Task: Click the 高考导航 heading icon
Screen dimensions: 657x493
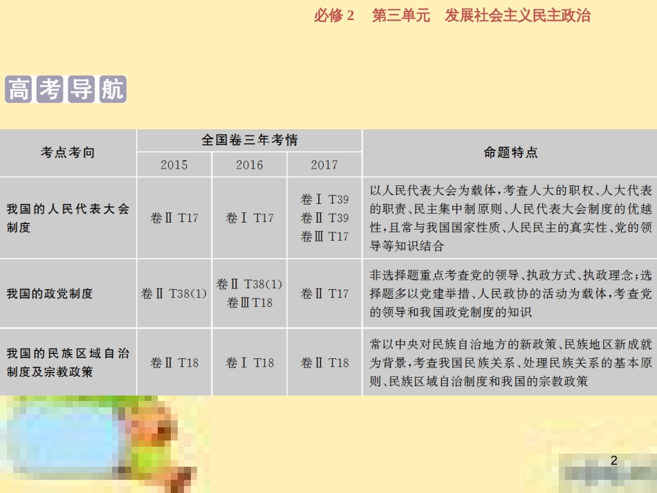Action: point(64,89)
